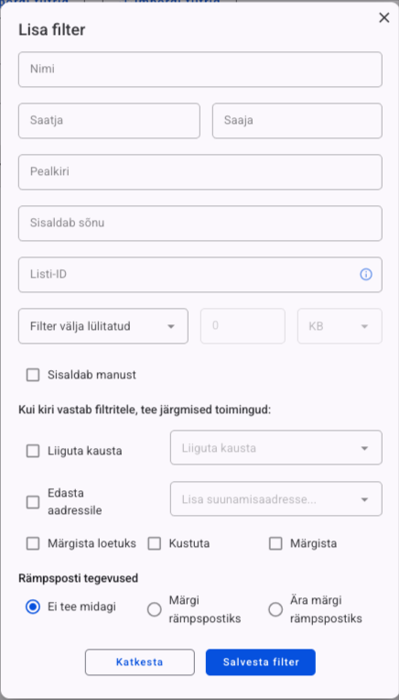Click into the Saatja field
Viewport: 399px width, 700px height.
pos(109,121)
